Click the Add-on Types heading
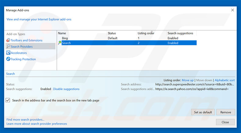Image resolution: width=241 pixels, height=133 pixels. click(x=16, y=34)
